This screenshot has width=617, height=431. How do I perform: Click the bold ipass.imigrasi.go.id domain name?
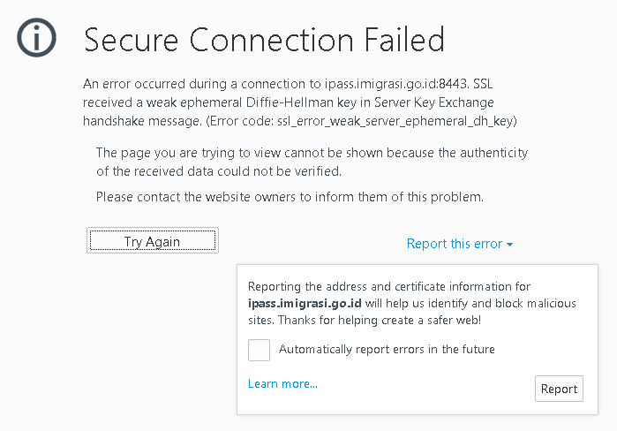tap(305, 304)
